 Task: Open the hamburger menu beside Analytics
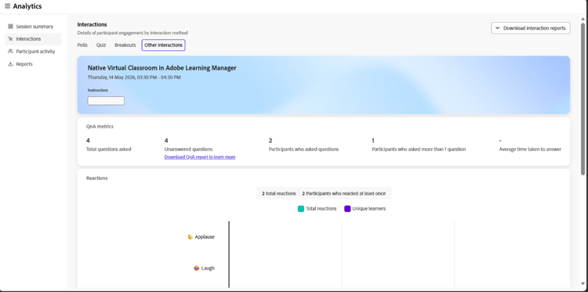coord(7,6)
